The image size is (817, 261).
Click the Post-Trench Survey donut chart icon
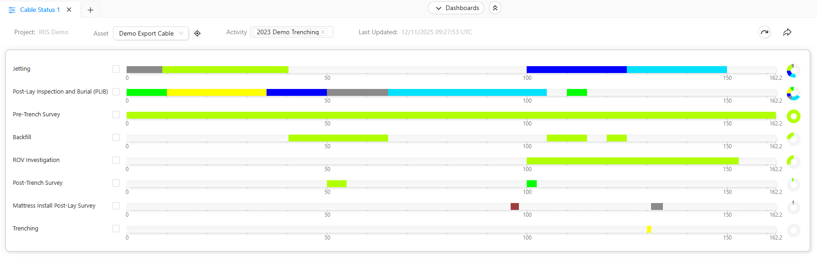(x=794, y=185)
